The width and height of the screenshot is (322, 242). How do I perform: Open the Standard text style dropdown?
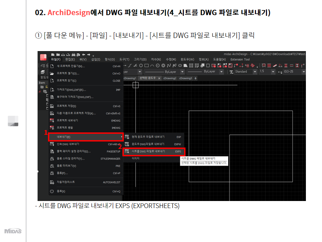pos(255,72)
